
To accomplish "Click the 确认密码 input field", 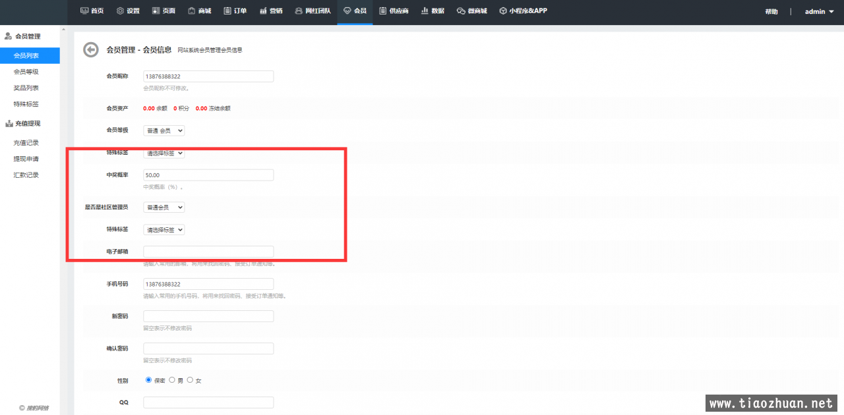I will [208, 348].
